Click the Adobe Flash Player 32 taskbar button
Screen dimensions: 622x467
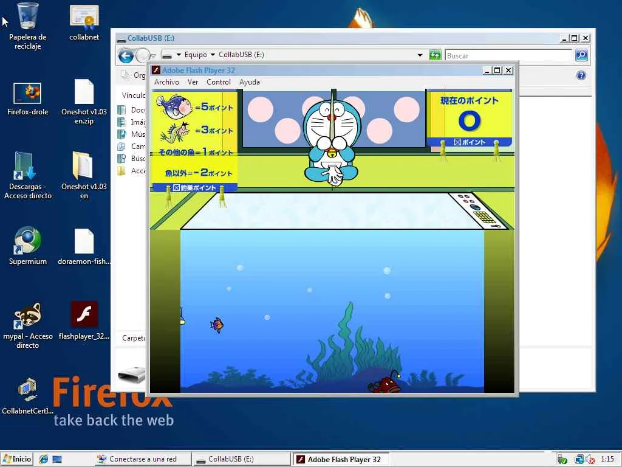tap(341, 459)
